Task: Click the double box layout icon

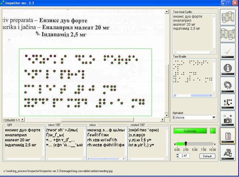Action: point(227,34)
